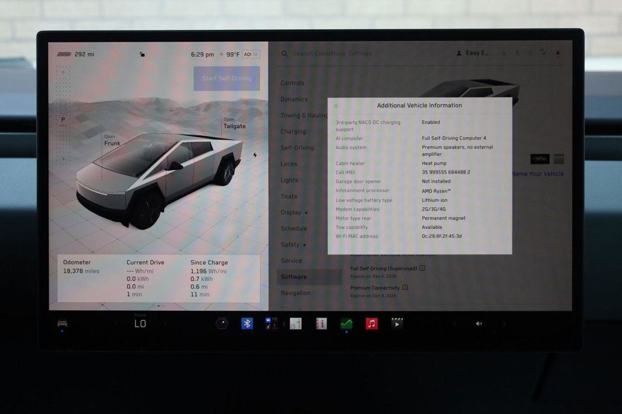Tap the Odometer 18,378 miles reading

point(81,266)
